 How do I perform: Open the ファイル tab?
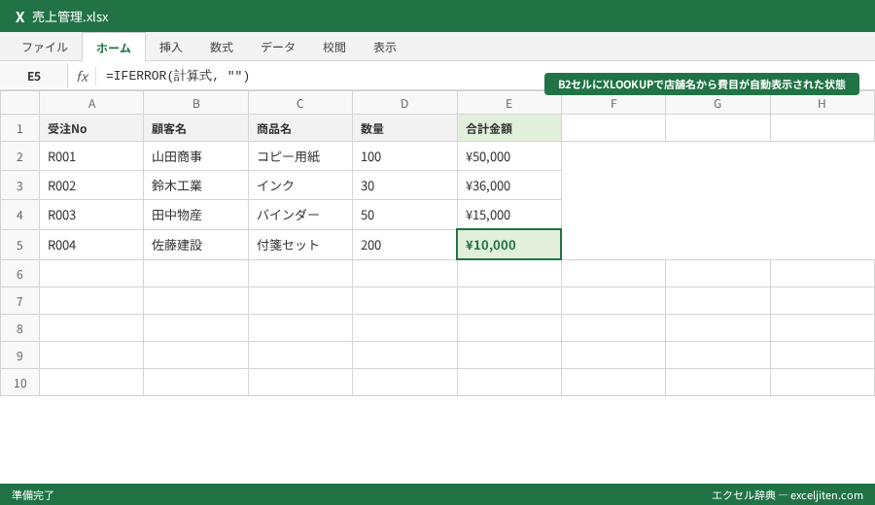tap(45, 48)
